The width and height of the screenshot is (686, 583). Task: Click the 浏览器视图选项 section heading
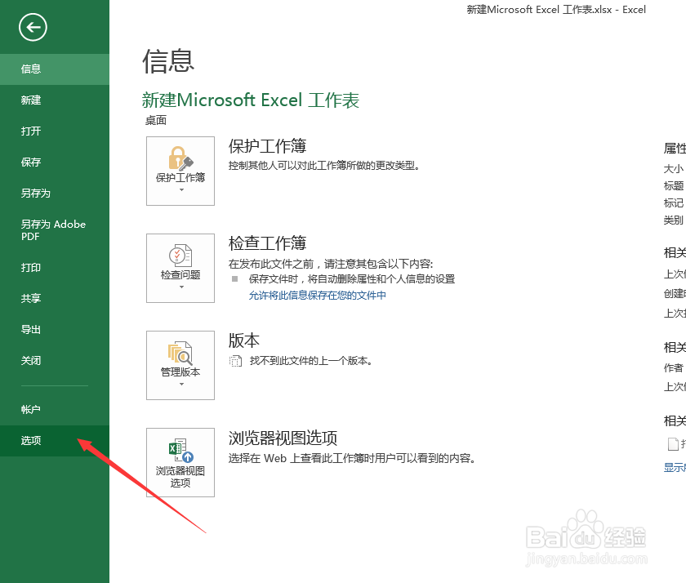coord(283,438)
